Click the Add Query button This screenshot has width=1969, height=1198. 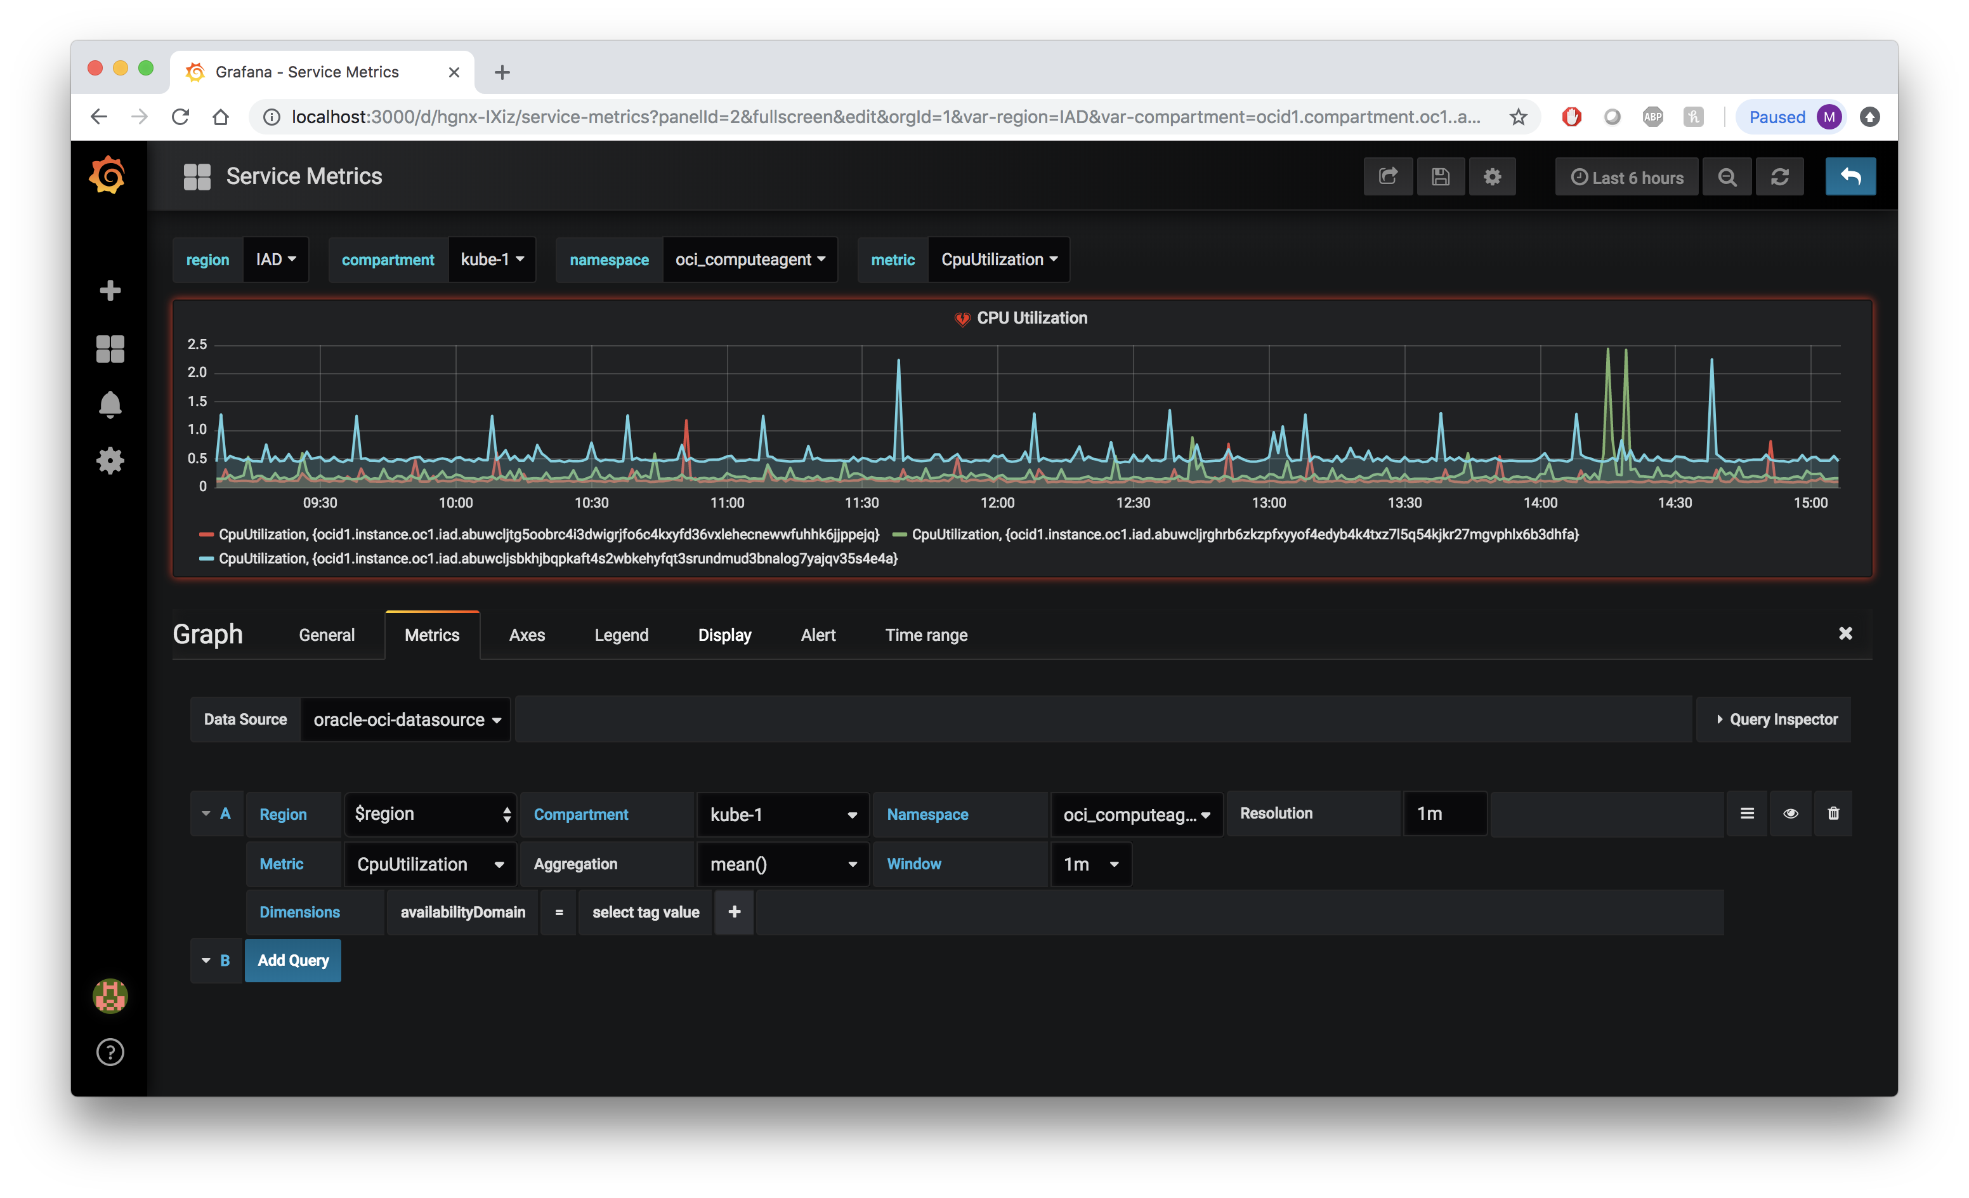(292, 961)
